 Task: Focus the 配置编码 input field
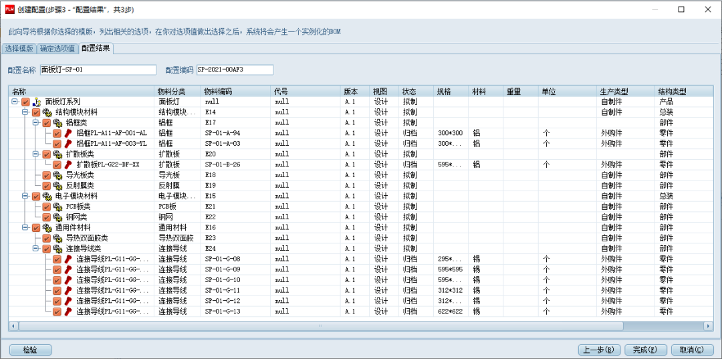[x=235, y=70]
